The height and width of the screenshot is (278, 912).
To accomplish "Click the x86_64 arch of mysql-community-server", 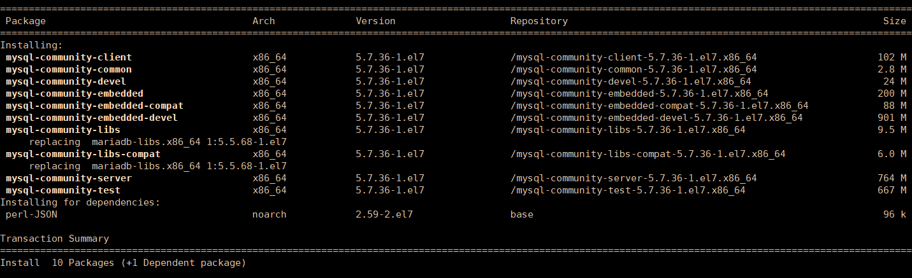I will tap(270, 178).
